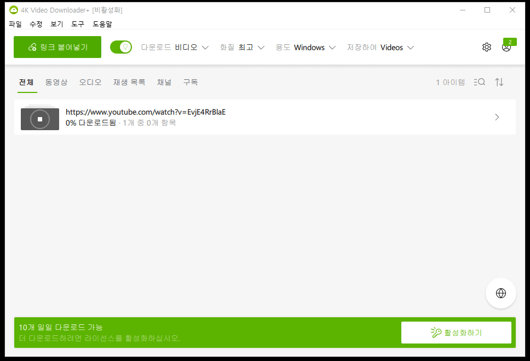Switch to the 구독 tab
This screenshot has height=361, width=530.
point(191,82)
